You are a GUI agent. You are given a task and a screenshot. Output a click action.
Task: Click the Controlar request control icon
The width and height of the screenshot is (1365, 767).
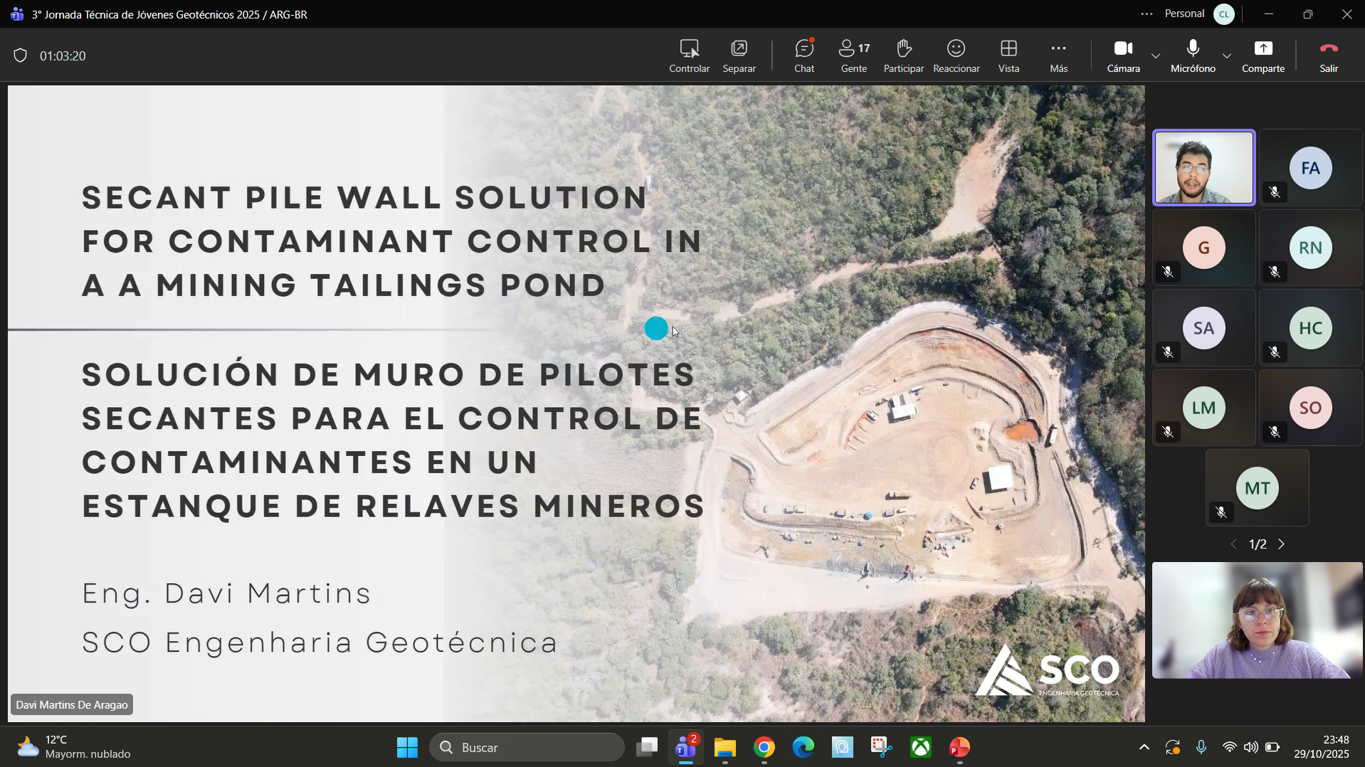pyautogui.click(x=689, y=55)
